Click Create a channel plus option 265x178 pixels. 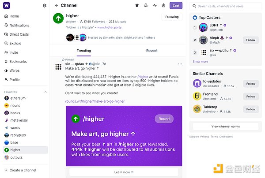pyautogui.click(x=20, y=170)
